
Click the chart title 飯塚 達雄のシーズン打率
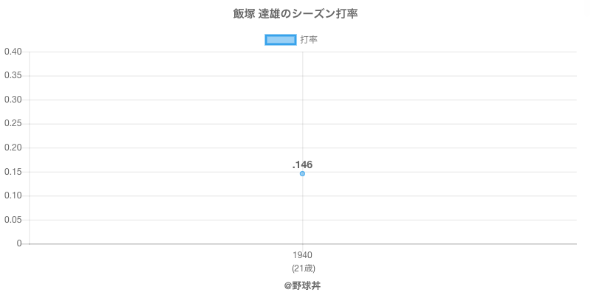pos(295,14)
